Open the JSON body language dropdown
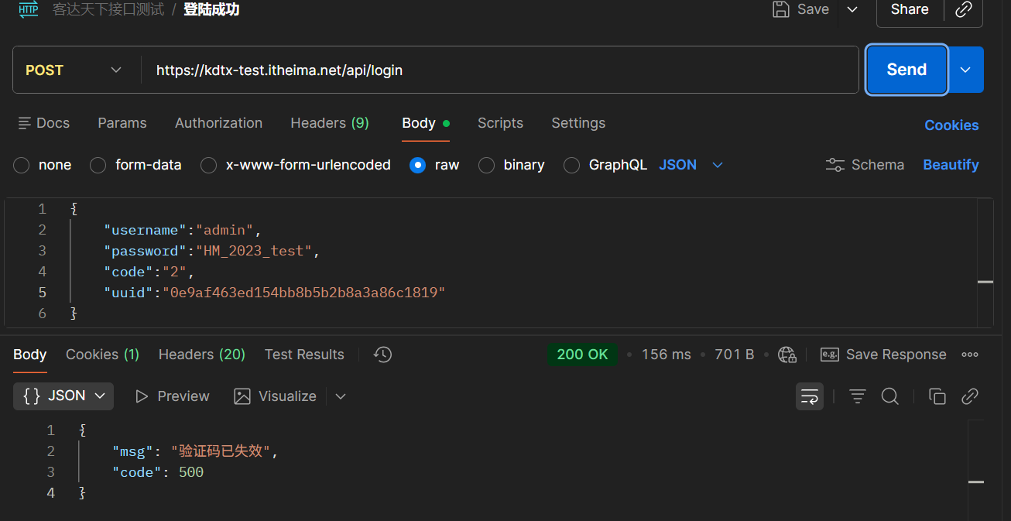 click(691, 165)
